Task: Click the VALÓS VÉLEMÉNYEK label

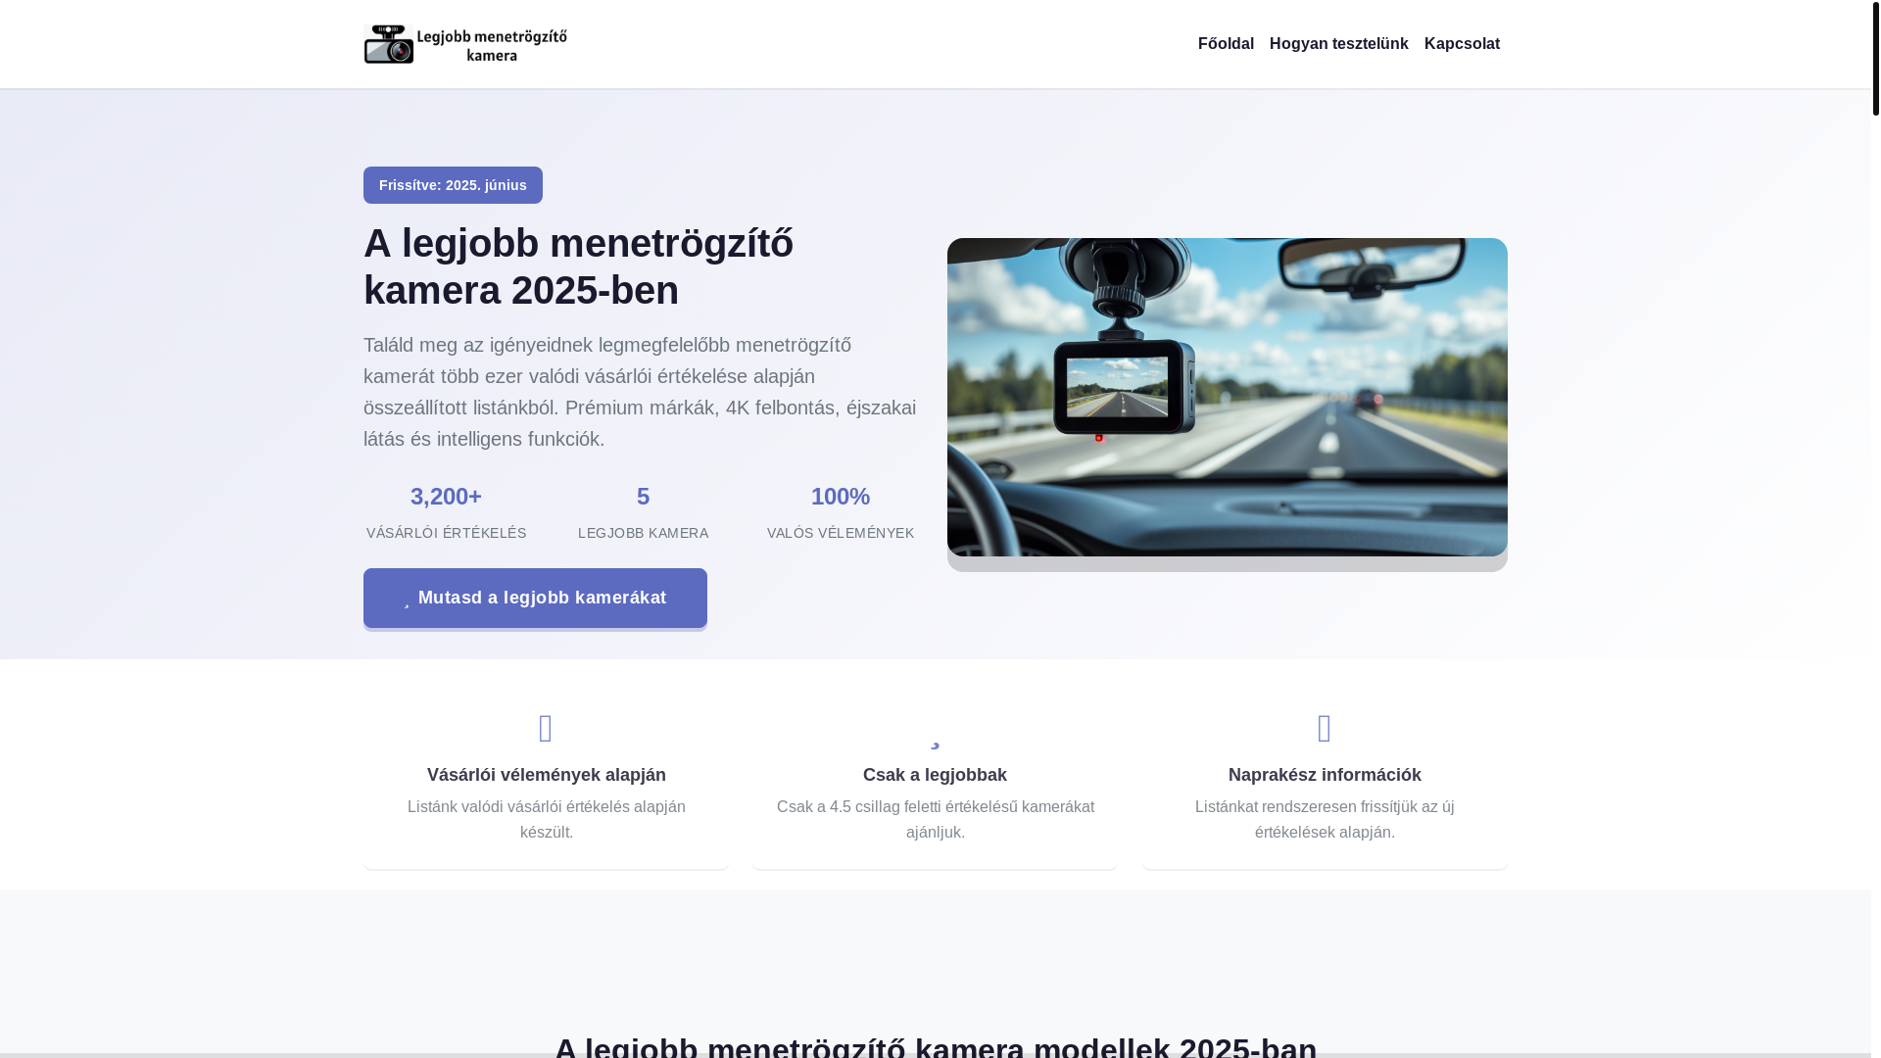Action: [x=840, y=533]
